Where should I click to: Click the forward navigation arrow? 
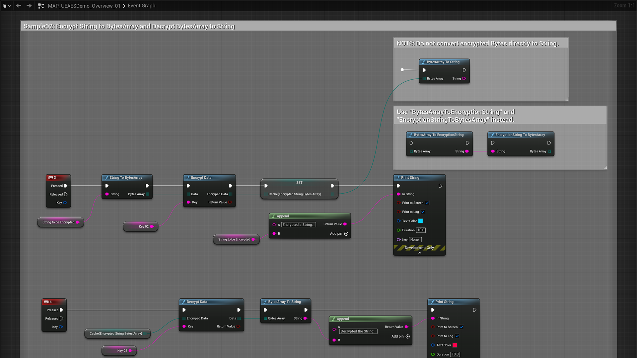[x=29, y=6]
